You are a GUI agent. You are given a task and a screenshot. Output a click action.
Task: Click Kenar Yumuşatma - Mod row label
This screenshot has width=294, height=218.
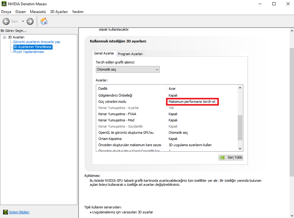(116, 120)
